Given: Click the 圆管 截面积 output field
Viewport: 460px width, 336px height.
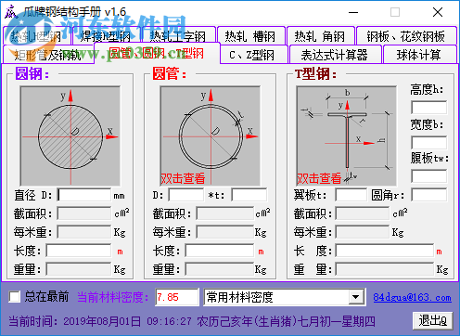Looking at the screenshot, I should tap(225, 213).
